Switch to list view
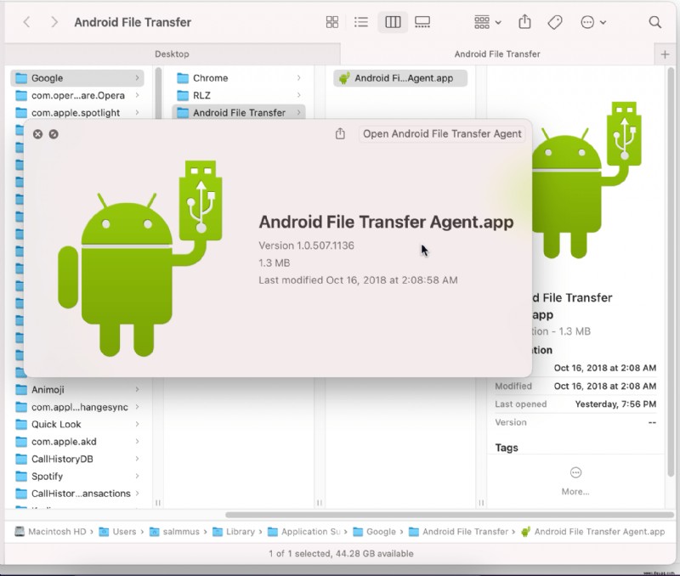 point(360,22)
